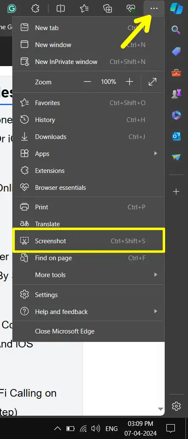Expand the More tools submenu

point(88,275)
